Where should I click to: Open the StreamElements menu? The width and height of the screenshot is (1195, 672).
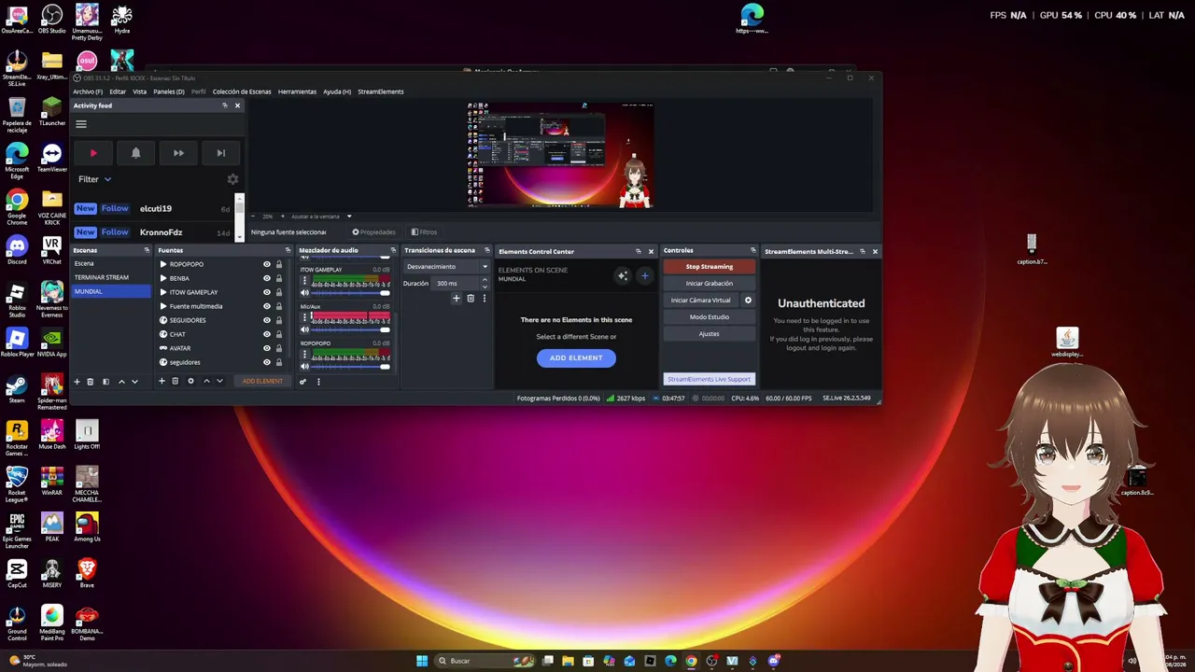pyautogui.click(x=381, y=91)
